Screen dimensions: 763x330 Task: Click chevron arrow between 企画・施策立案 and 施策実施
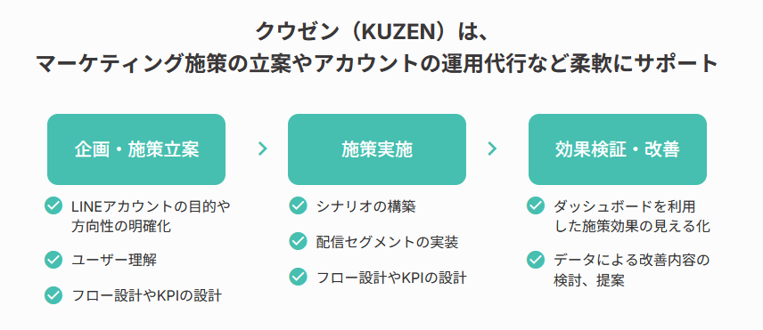(x=263, y=149)
